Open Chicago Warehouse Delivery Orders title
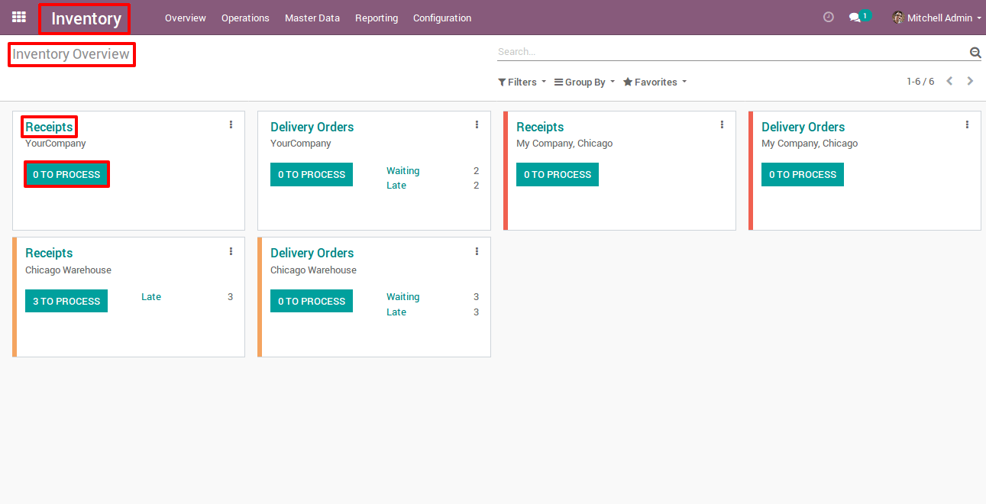 (312, 253)
